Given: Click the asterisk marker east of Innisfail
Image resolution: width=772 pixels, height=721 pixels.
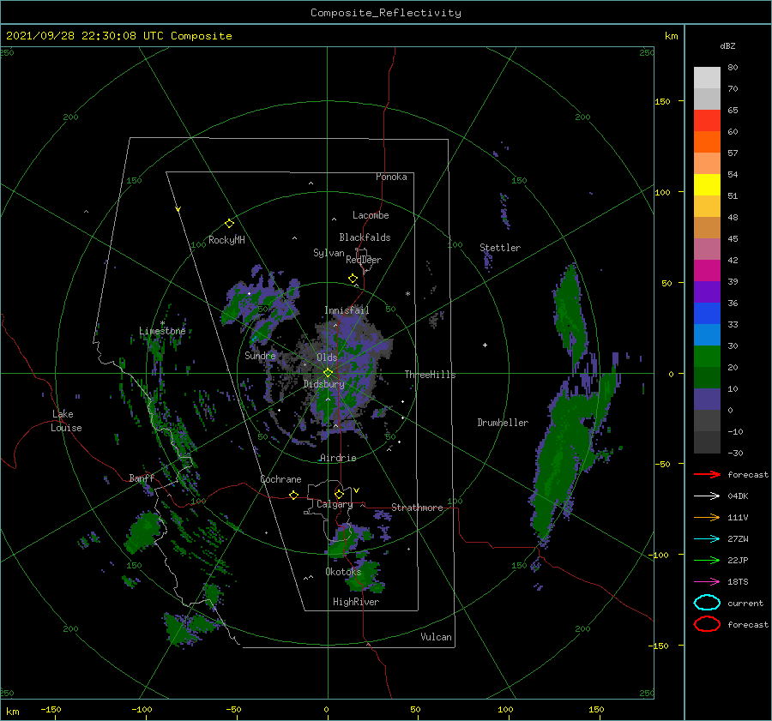Looking at the screenshot, I should (407, 294).
